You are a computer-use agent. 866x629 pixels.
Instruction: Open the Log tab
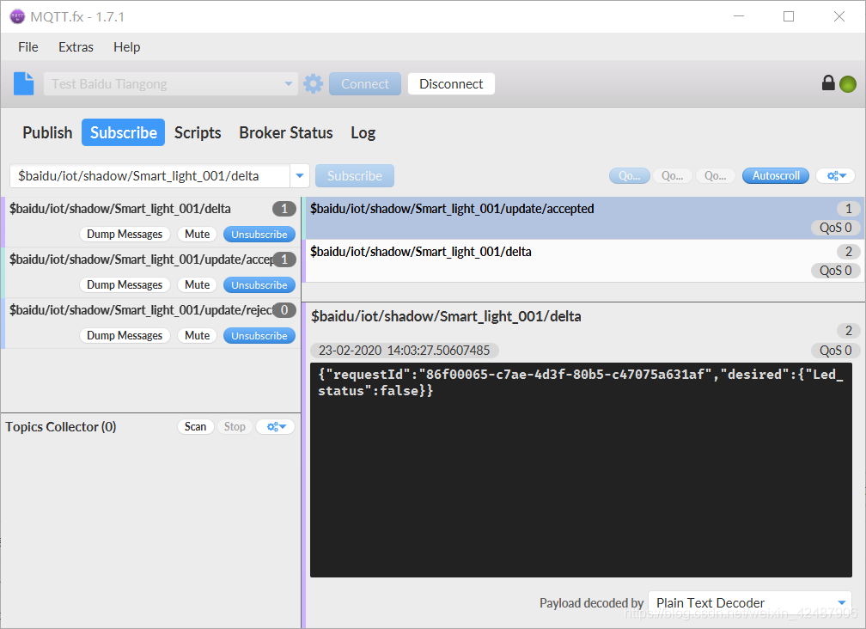coord(363,132)
